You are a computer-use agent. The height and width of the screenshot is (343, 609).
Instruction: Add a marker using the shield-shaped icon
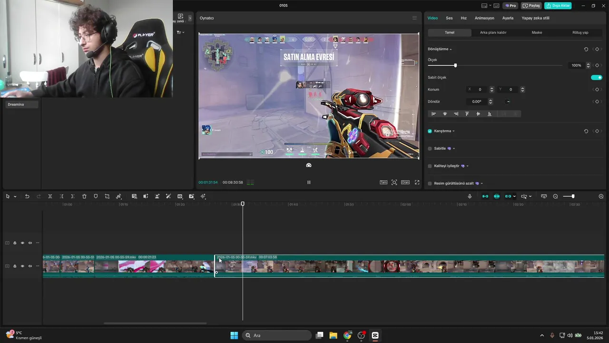[x=96, y=196]
